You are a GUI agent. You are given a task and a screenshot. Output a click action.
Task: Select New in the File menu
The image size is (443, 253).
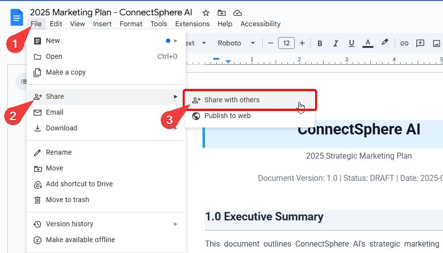point(106,41)
